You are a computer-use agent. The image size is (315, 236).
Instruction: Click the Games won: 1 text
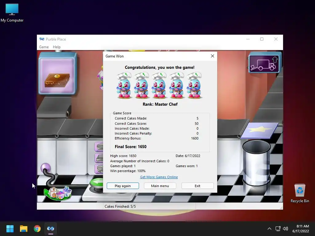coord(187,166)
